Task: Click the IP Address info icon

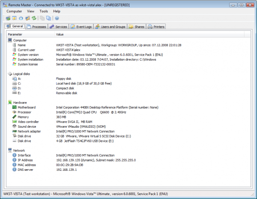Action: coord(15,160)
